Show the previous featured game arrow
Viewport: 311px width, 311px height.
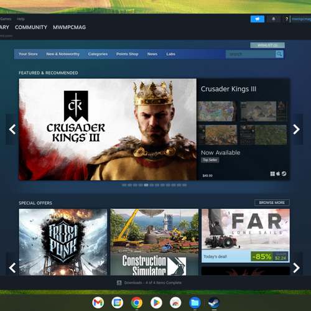(12, 129)
